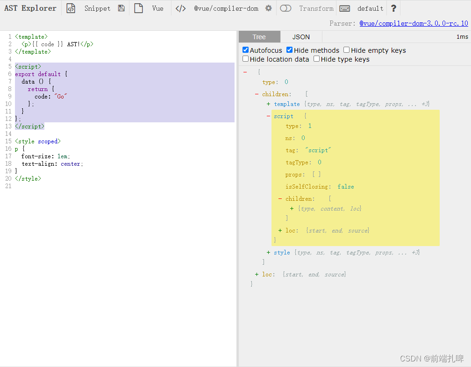
Task: Click font-size: 1em on line 17
Action: coord(45,156)
